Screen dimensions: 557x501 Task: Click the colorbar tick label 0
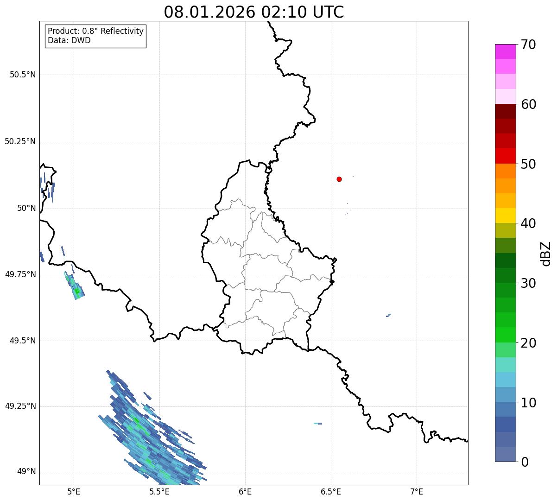pos(525,462)
